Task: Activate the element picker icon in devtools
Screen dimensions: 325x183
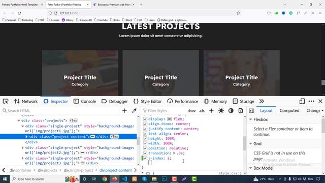Action: click(x=6, y=101)
